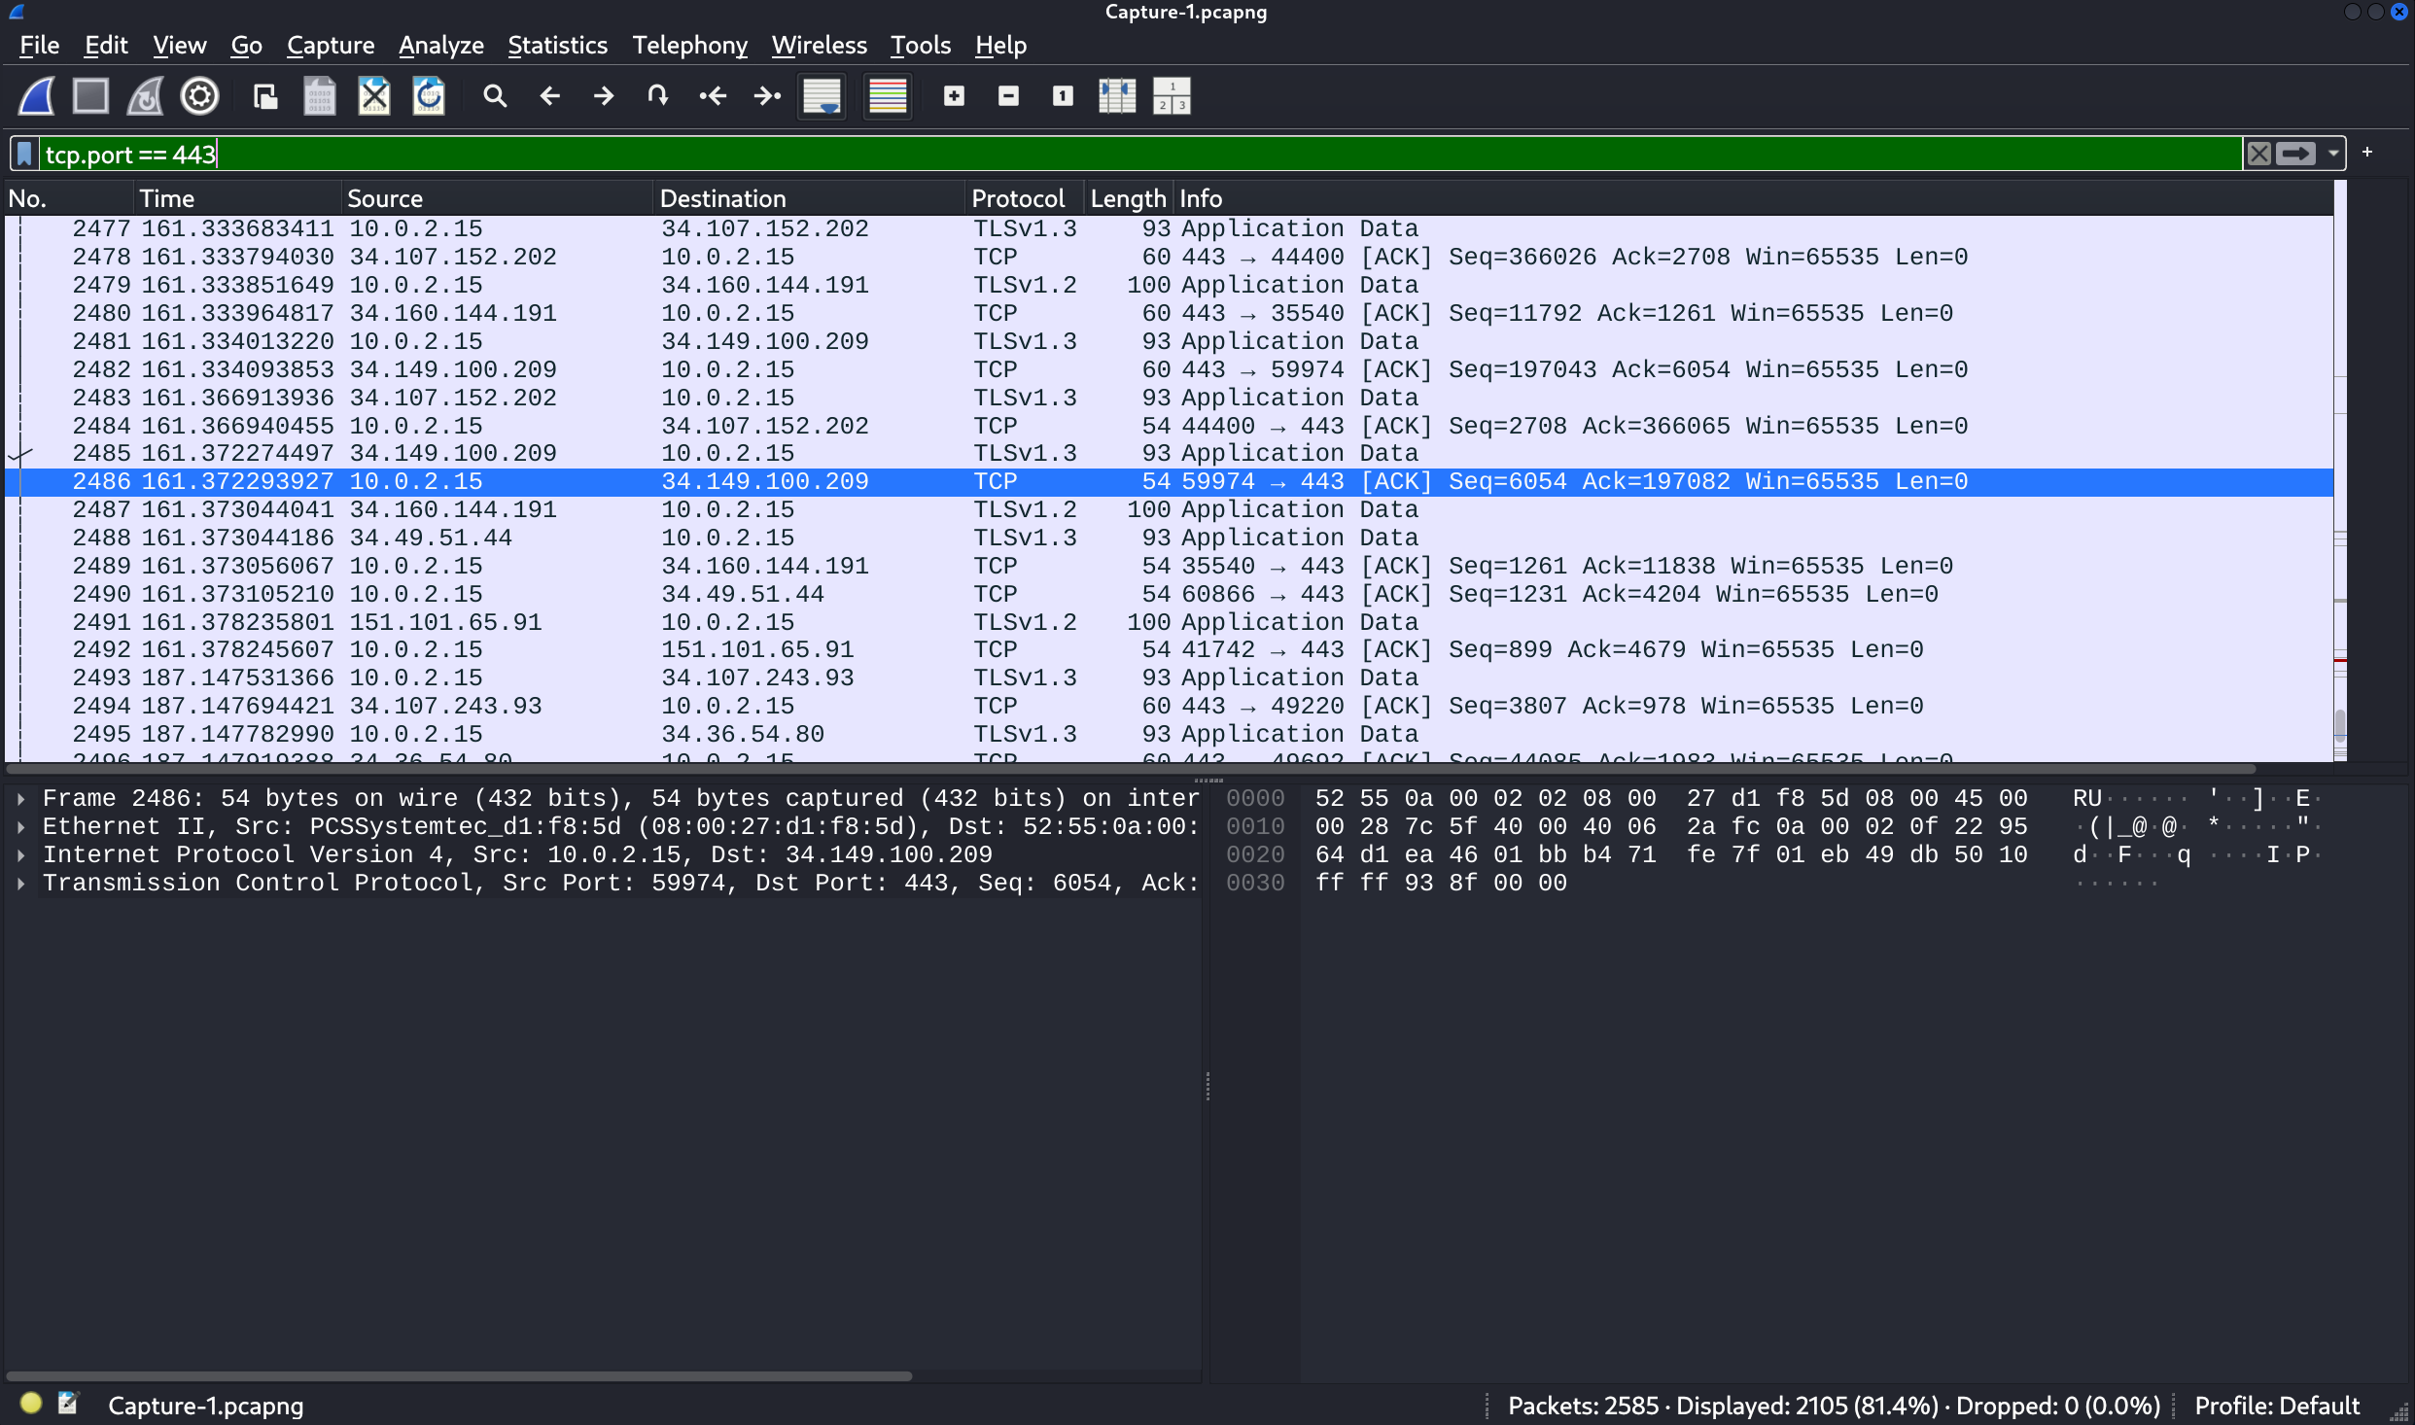Expand Internet Protocol Version 4 details
Image resolution: width=2415 pixels, height=1425 pixels.
coord(20,855)
